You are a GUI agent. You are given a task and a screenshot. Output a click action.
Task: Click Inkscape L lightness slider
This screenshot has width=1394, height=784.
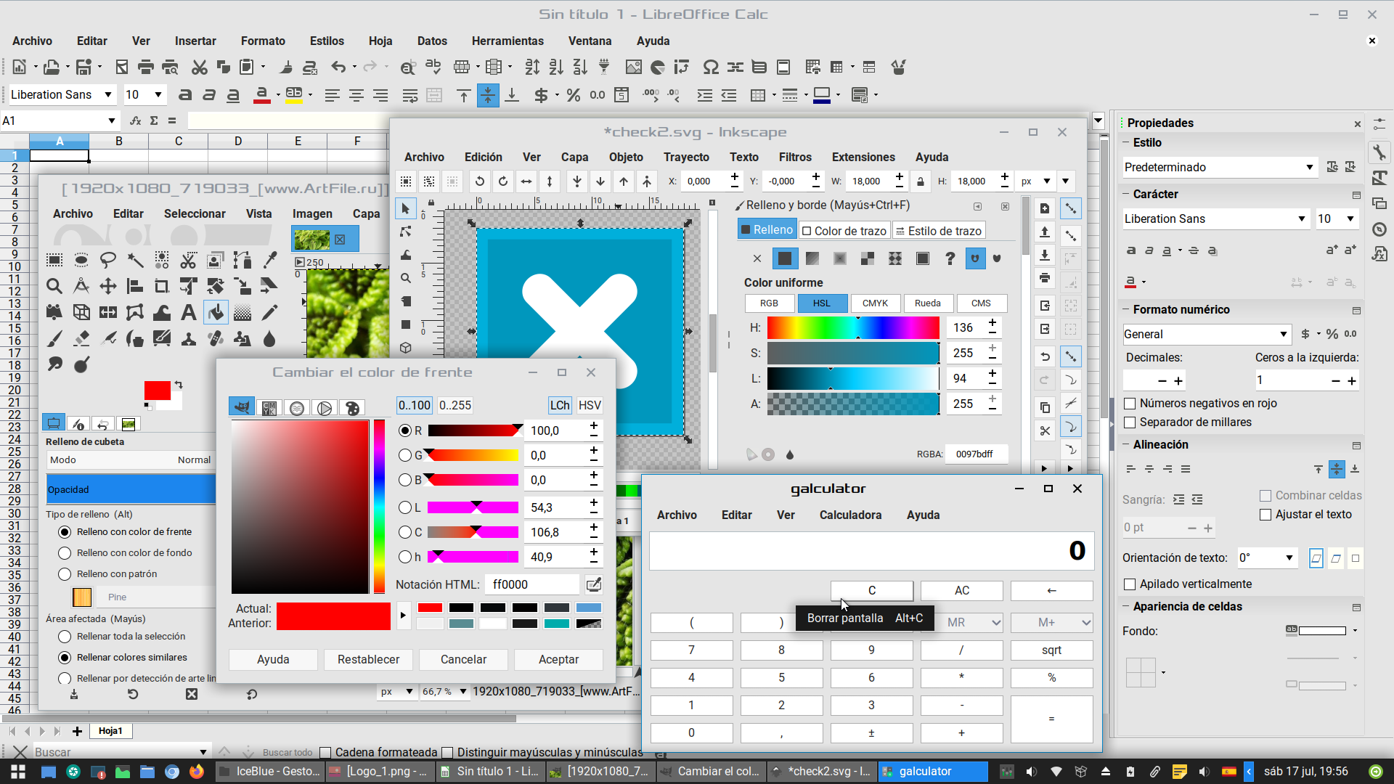point(853,378)
